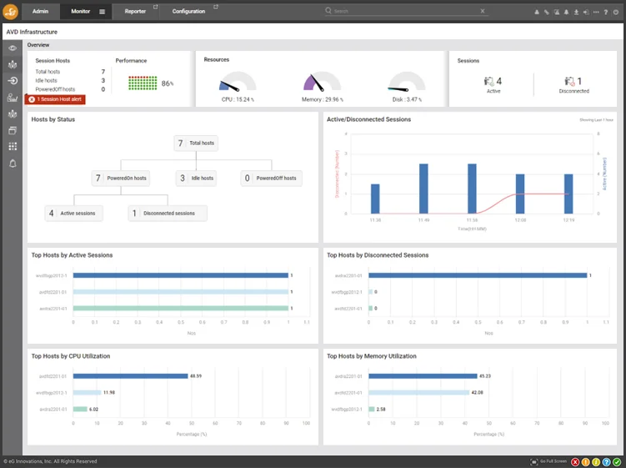Open Reporter external link icon
This screenshot has width=626, height=468.
coord(156,7)
